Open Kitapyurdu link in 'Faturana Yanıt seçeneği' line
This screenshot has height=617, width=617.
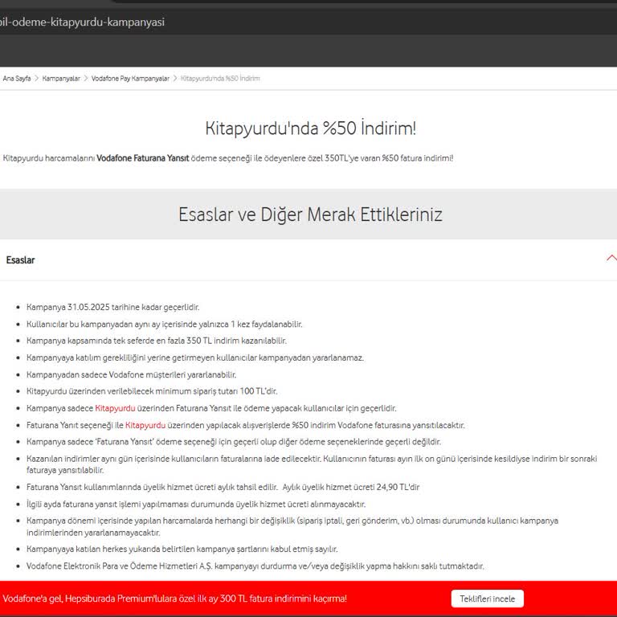point(145,425)
